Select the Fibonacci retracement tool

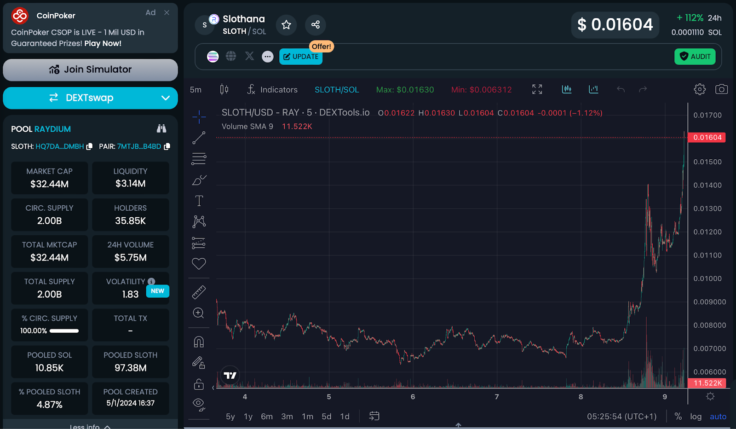click(199, 159)
